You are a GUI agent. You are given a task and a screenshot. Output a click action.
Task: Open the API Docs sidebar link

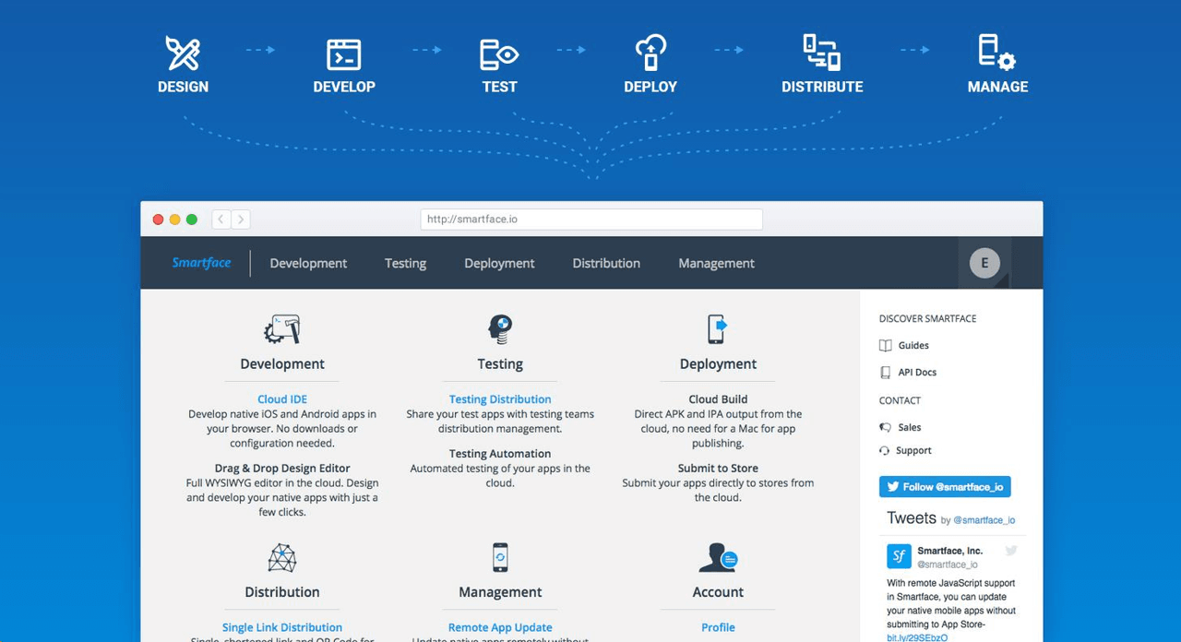tap(917, 373)
